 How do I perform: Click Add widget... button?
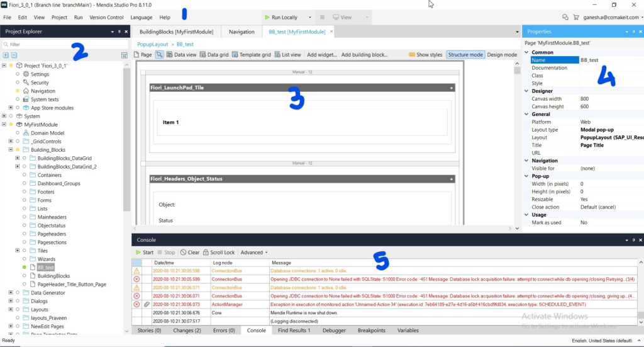321,55
